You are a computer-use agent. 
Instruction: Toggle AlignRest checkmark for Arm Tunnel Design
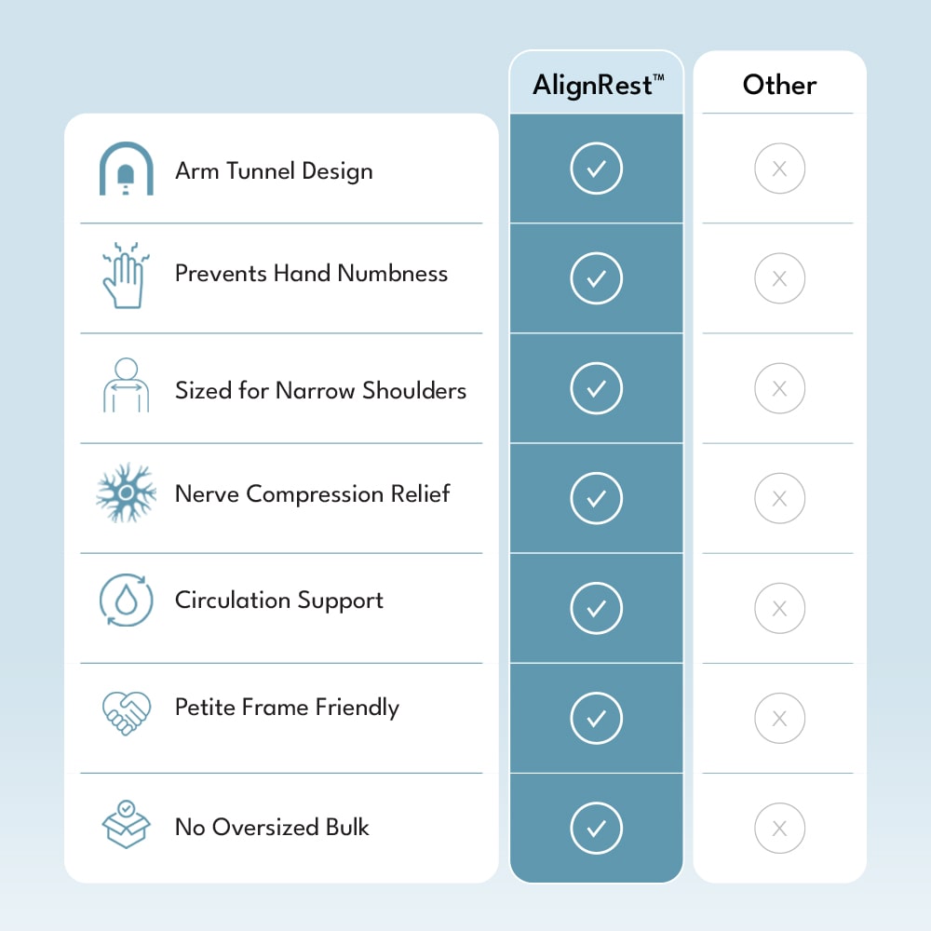597,169
